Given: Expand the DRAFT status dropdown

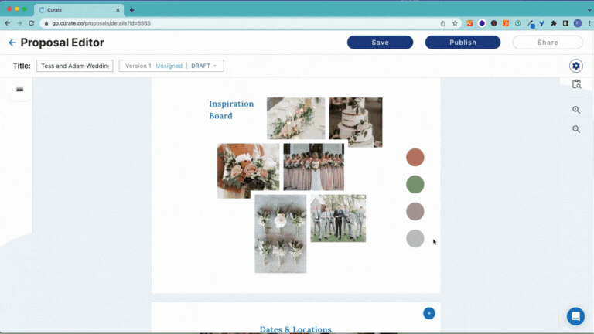Looking at the screenshot, I should [204, 66].
